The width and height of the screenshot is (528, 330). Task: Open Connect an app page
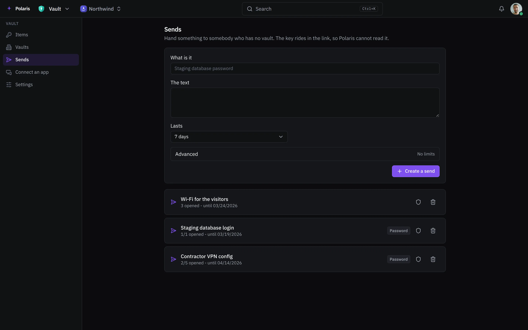pyautogui.click(x=41, y=72)
